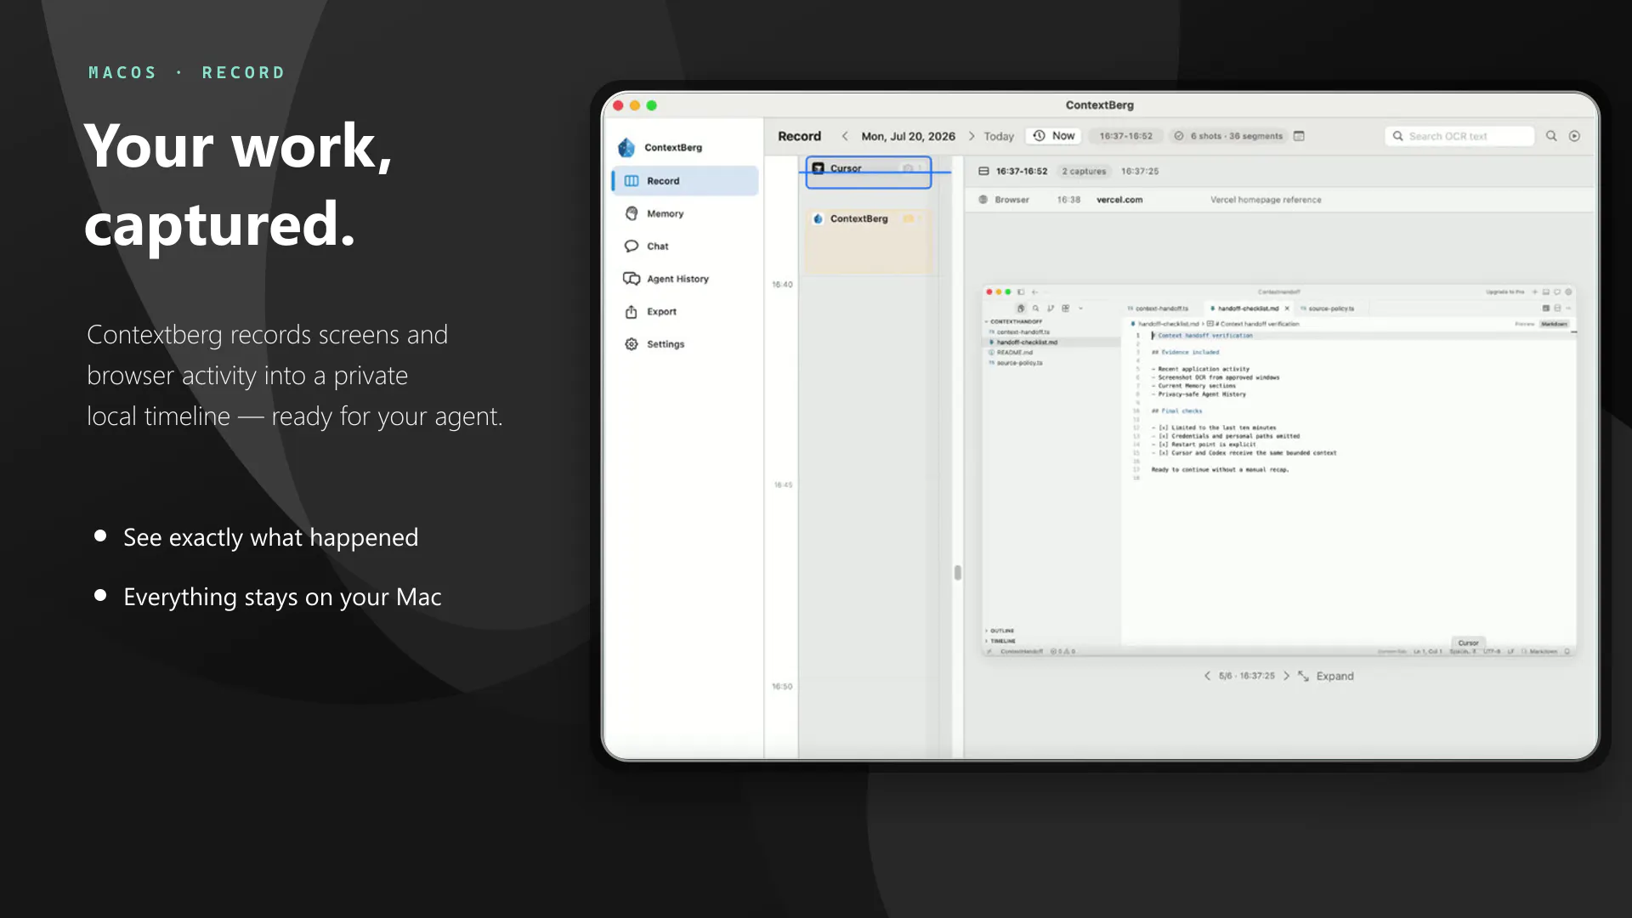
Task: Click the extensions icon in the captured editor
Action: pyautogui.click(x=1065, y=309)
